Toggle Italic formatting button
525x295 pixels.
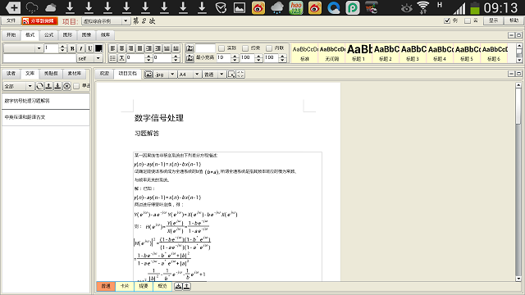click(x=80, y=48)
